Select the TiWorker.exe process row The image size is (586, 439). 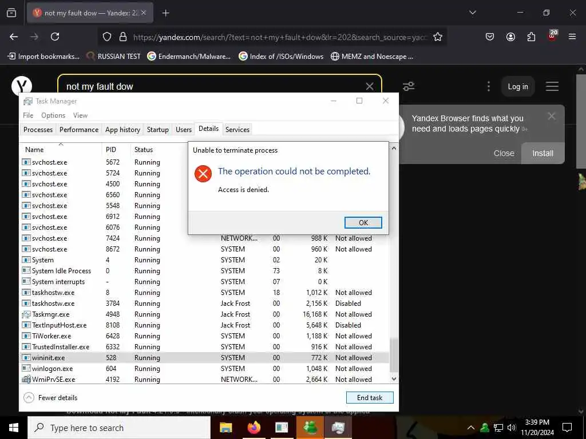pos(204,336)
